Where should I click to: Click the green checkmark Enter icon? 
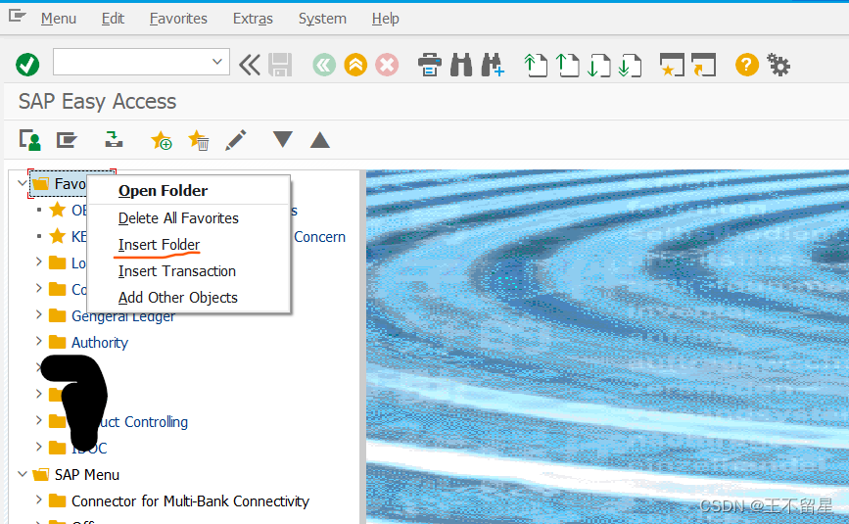[x=27, y=65]
